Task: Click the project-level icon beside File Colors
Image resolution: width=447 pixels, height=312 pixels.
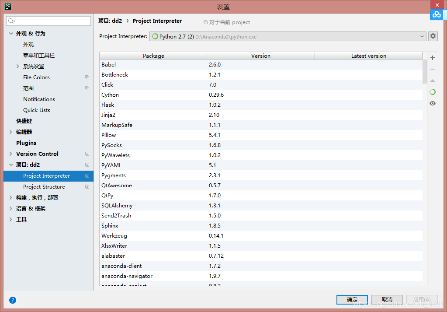Action: tap(87, 77)
